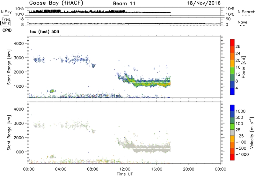Click the '2000' tick label on the velocity panel
Viewport: 255px width, 176px height.
point(19,138)
